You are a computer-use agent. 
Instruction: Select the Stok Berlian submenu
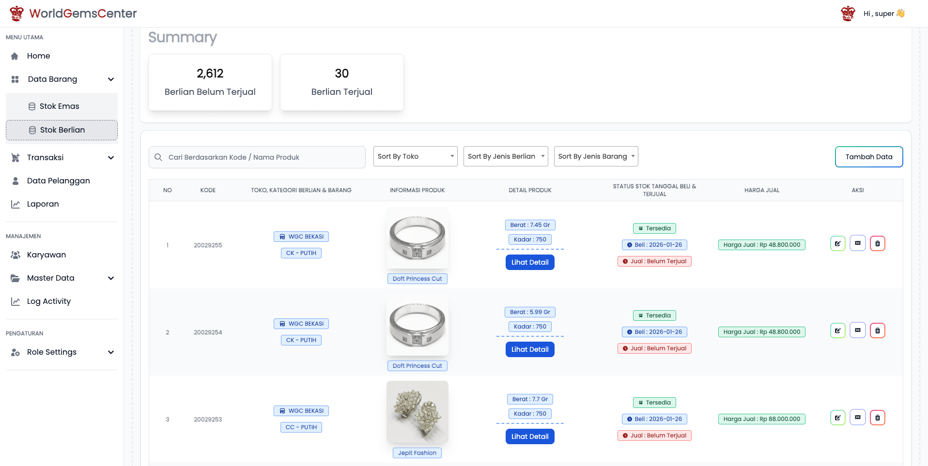coord(62,130)
